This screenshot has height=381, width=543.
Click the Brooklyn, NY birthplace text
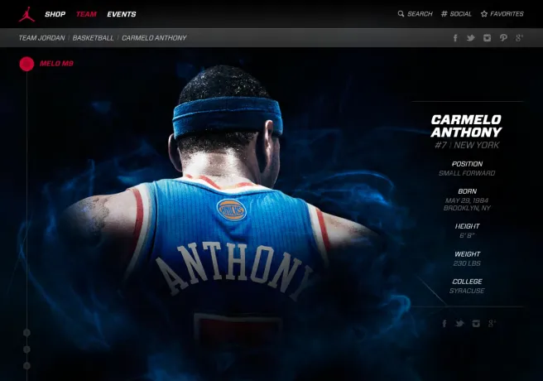click(467, 208)
